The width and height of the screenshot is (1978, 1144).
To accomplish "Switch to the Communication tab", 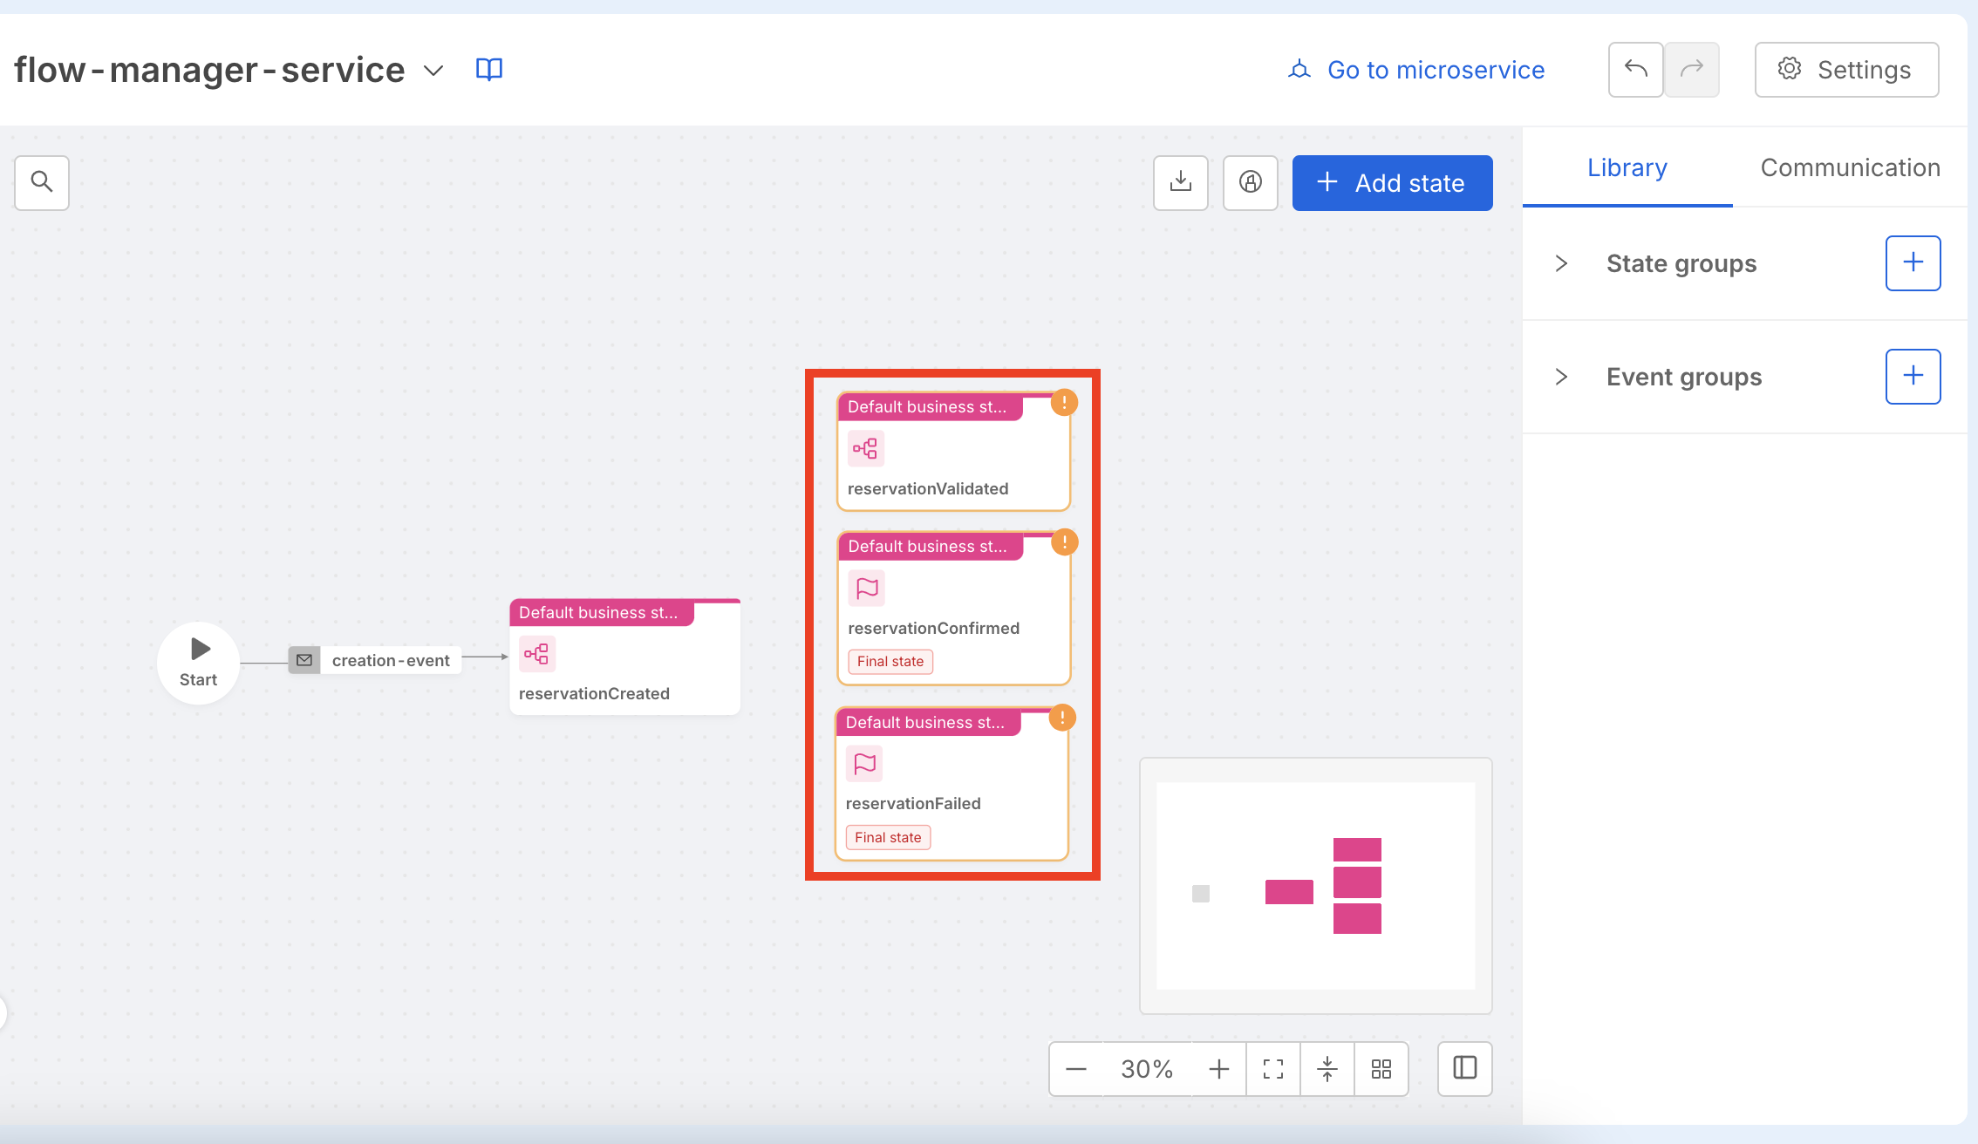I will [1850, 167].
